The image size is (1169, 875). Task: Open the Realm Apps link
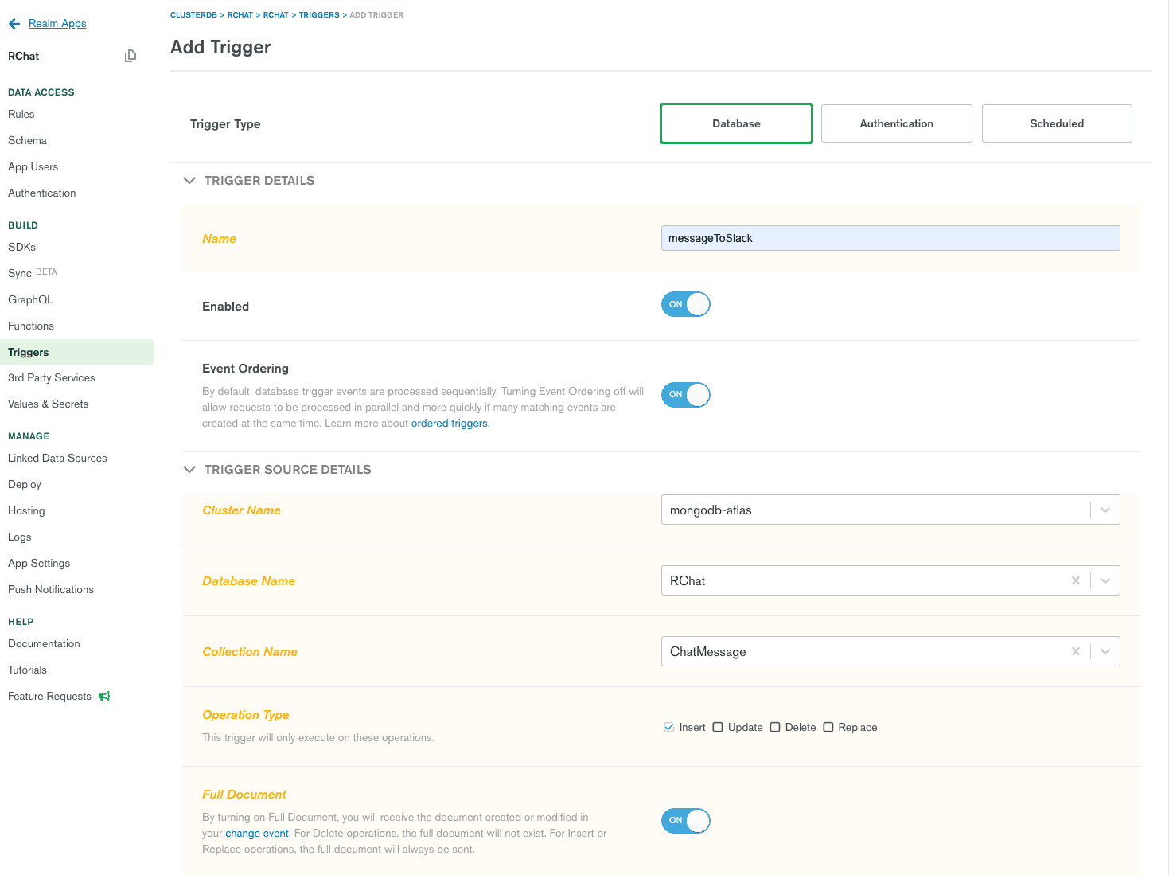click(x=57, y=24)
